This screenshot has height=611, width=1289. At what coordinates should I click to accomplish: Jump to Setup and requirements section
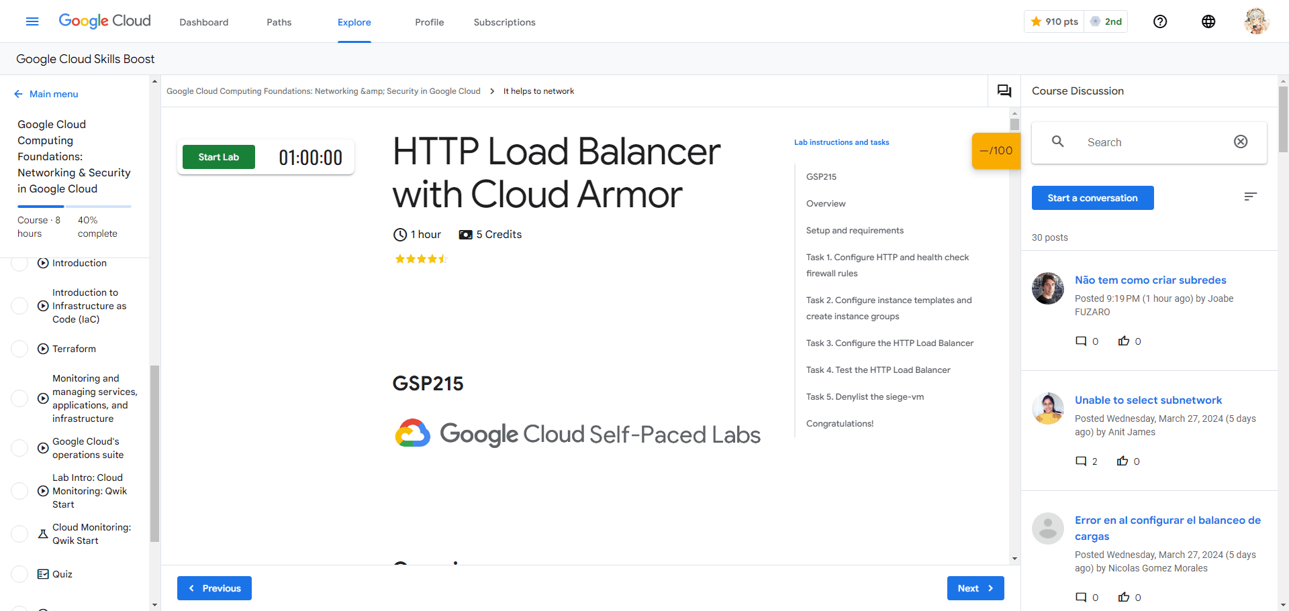[x=855, y=230]
